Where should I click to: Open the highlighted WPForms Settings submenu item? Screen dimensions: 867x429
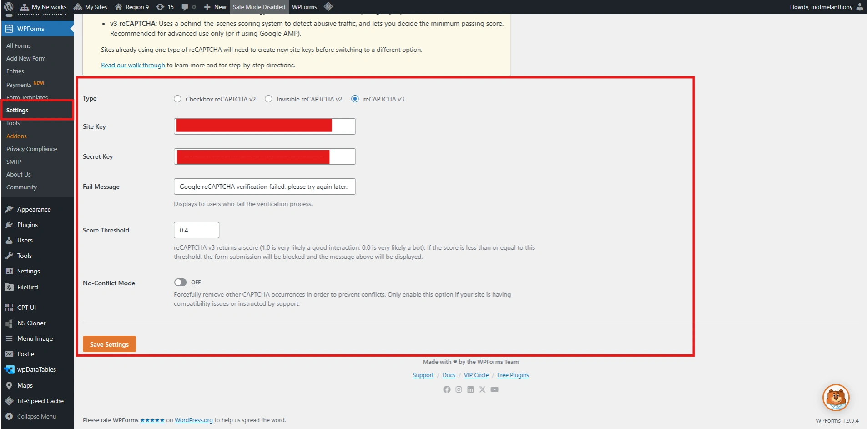click(x=17, y=110)
